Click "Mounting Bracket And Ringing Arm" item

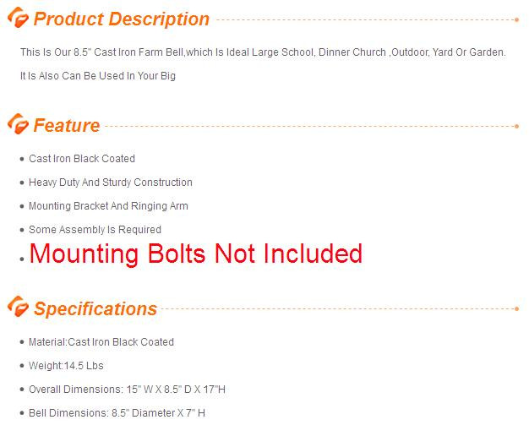[x=108, y=206]
